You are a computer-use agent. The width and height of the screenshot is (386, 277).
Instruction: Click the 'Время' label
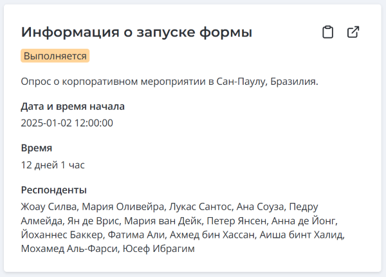[x=37, y=148]
